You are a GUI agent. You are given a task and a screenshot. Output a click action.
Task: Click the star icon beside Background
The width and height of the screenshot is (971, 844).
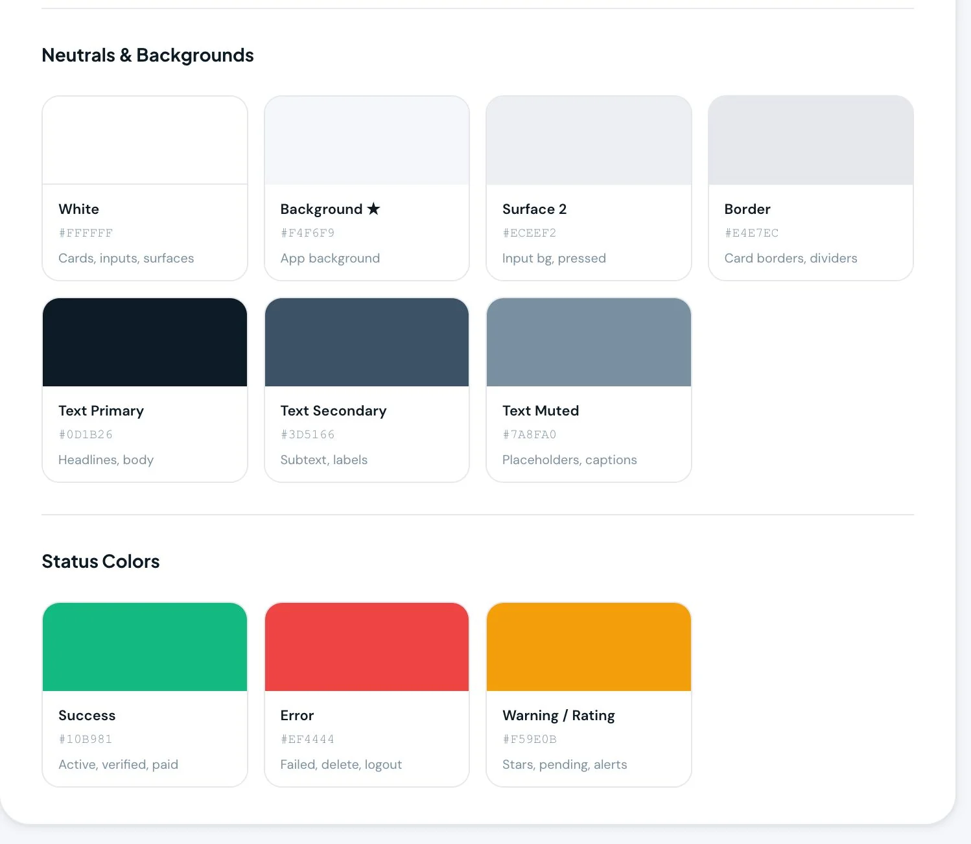coord(373,209)
